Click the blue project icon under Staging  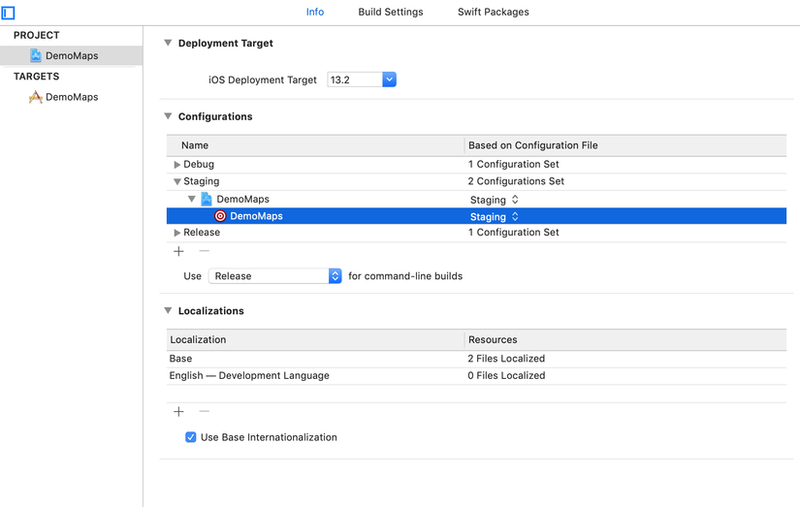207,200
